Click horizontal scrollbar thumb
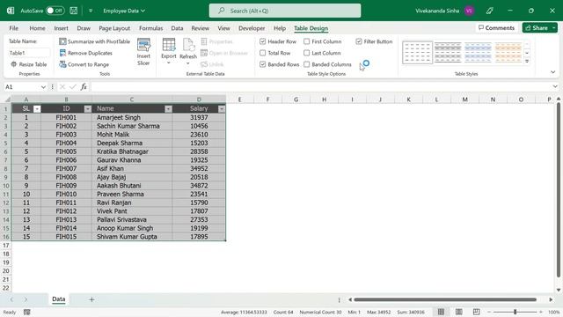563x317 pixels. [445, 299]
